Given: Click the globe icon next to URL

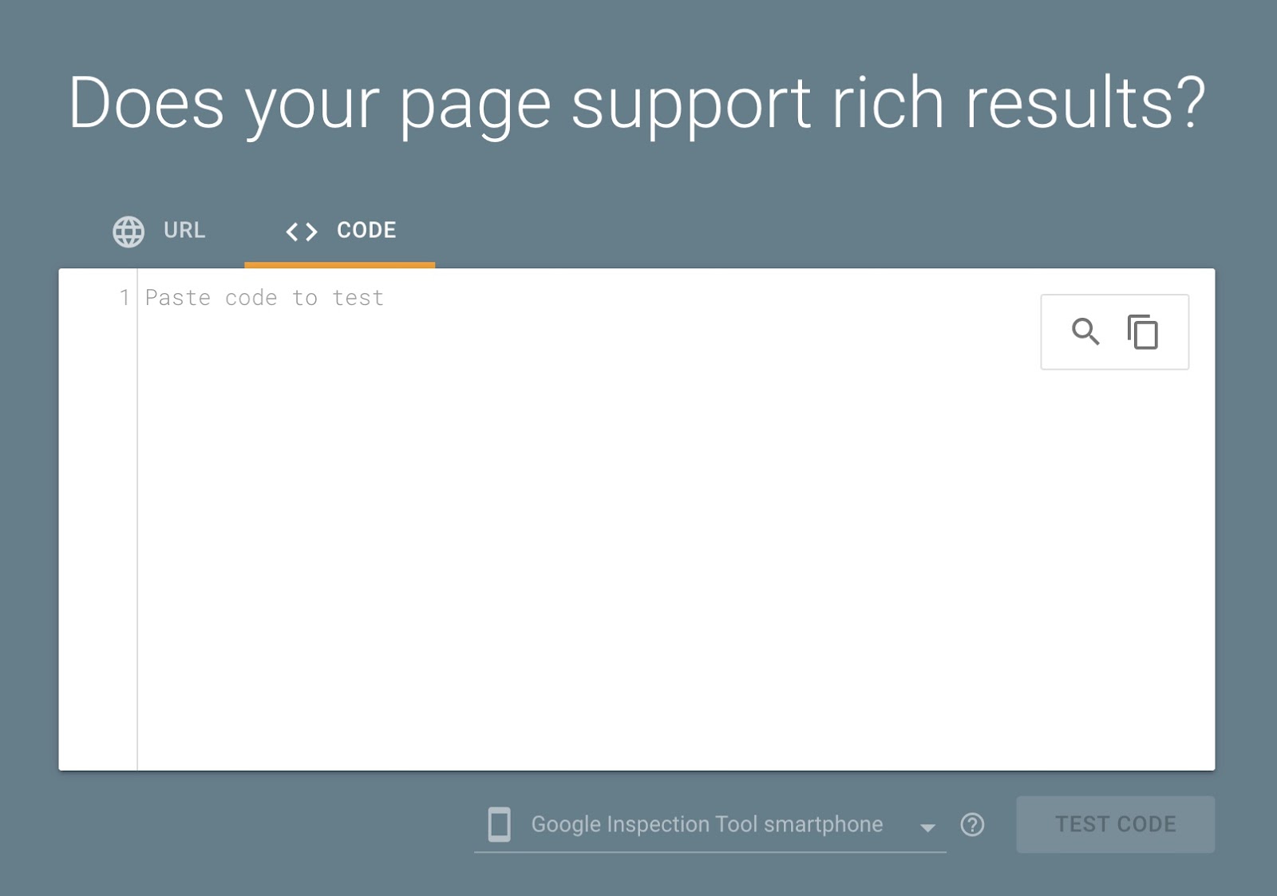Looking at the screenshot, I should [x=128, y=232].
